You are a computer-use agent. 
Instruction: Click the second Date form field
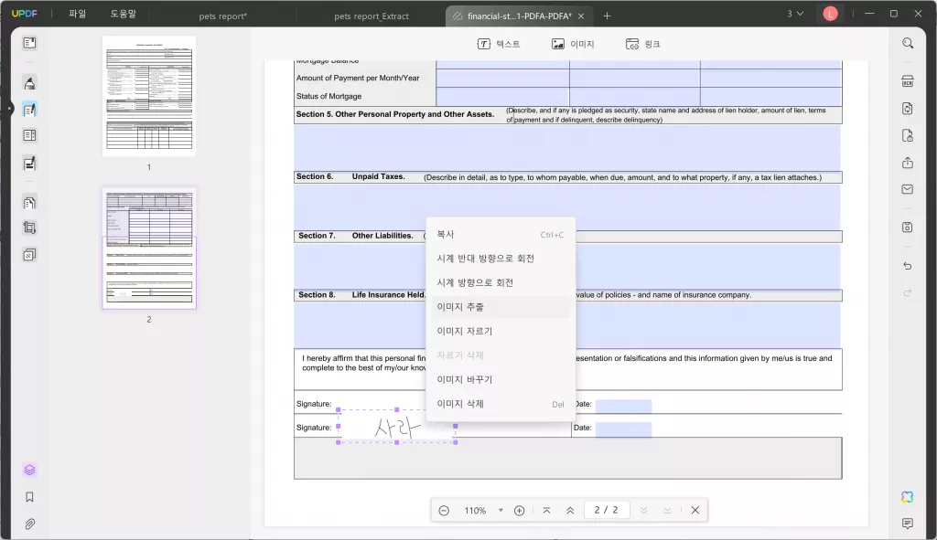coord(623,429)
